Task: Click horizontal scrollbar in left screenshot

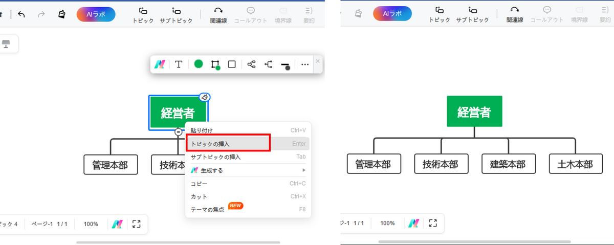Action: [x=178, y=242]
